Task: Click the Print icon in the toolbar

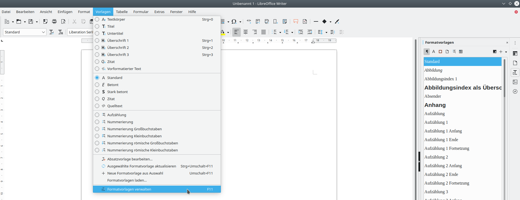Action: point(54,21)
